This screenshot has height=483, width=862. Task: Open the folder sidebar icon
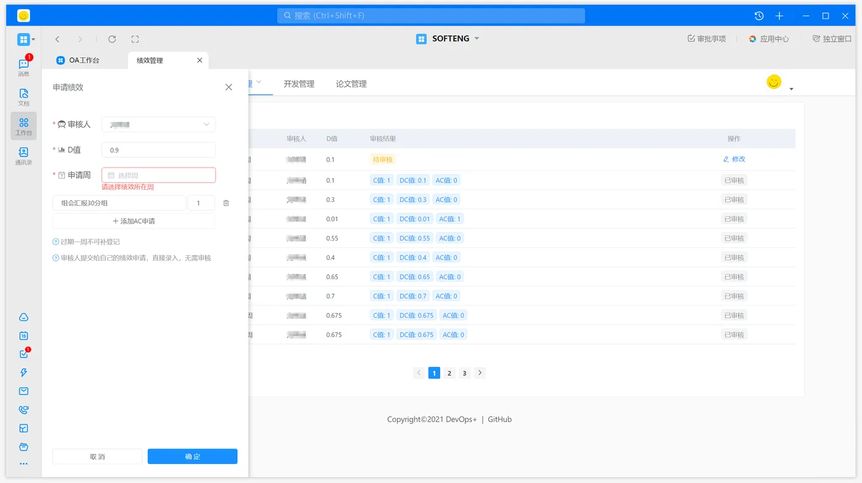(x=23, y=447)
